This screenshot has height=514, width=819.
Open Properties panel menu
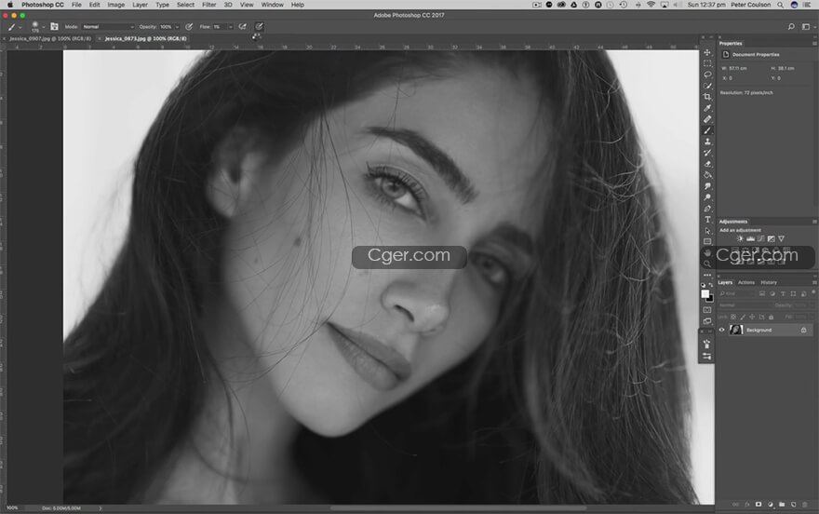(x=814, y=44)
